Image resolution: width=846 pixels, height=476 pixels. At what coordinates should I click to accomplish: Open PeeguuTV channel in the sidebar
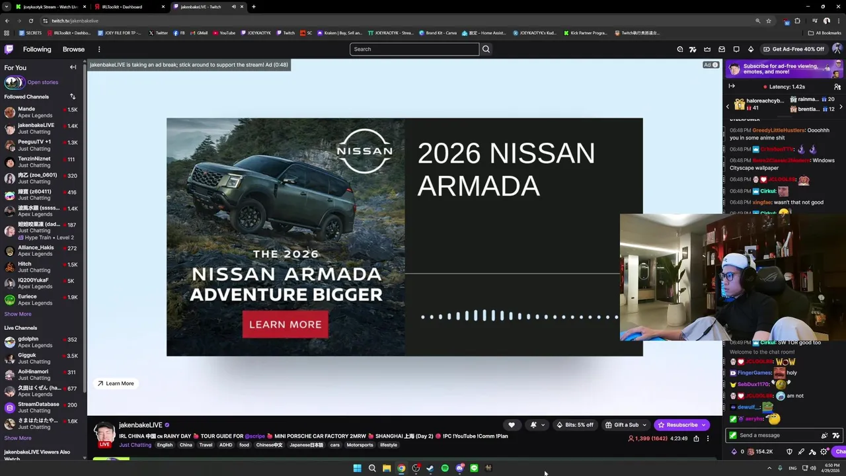click(41, 145)
